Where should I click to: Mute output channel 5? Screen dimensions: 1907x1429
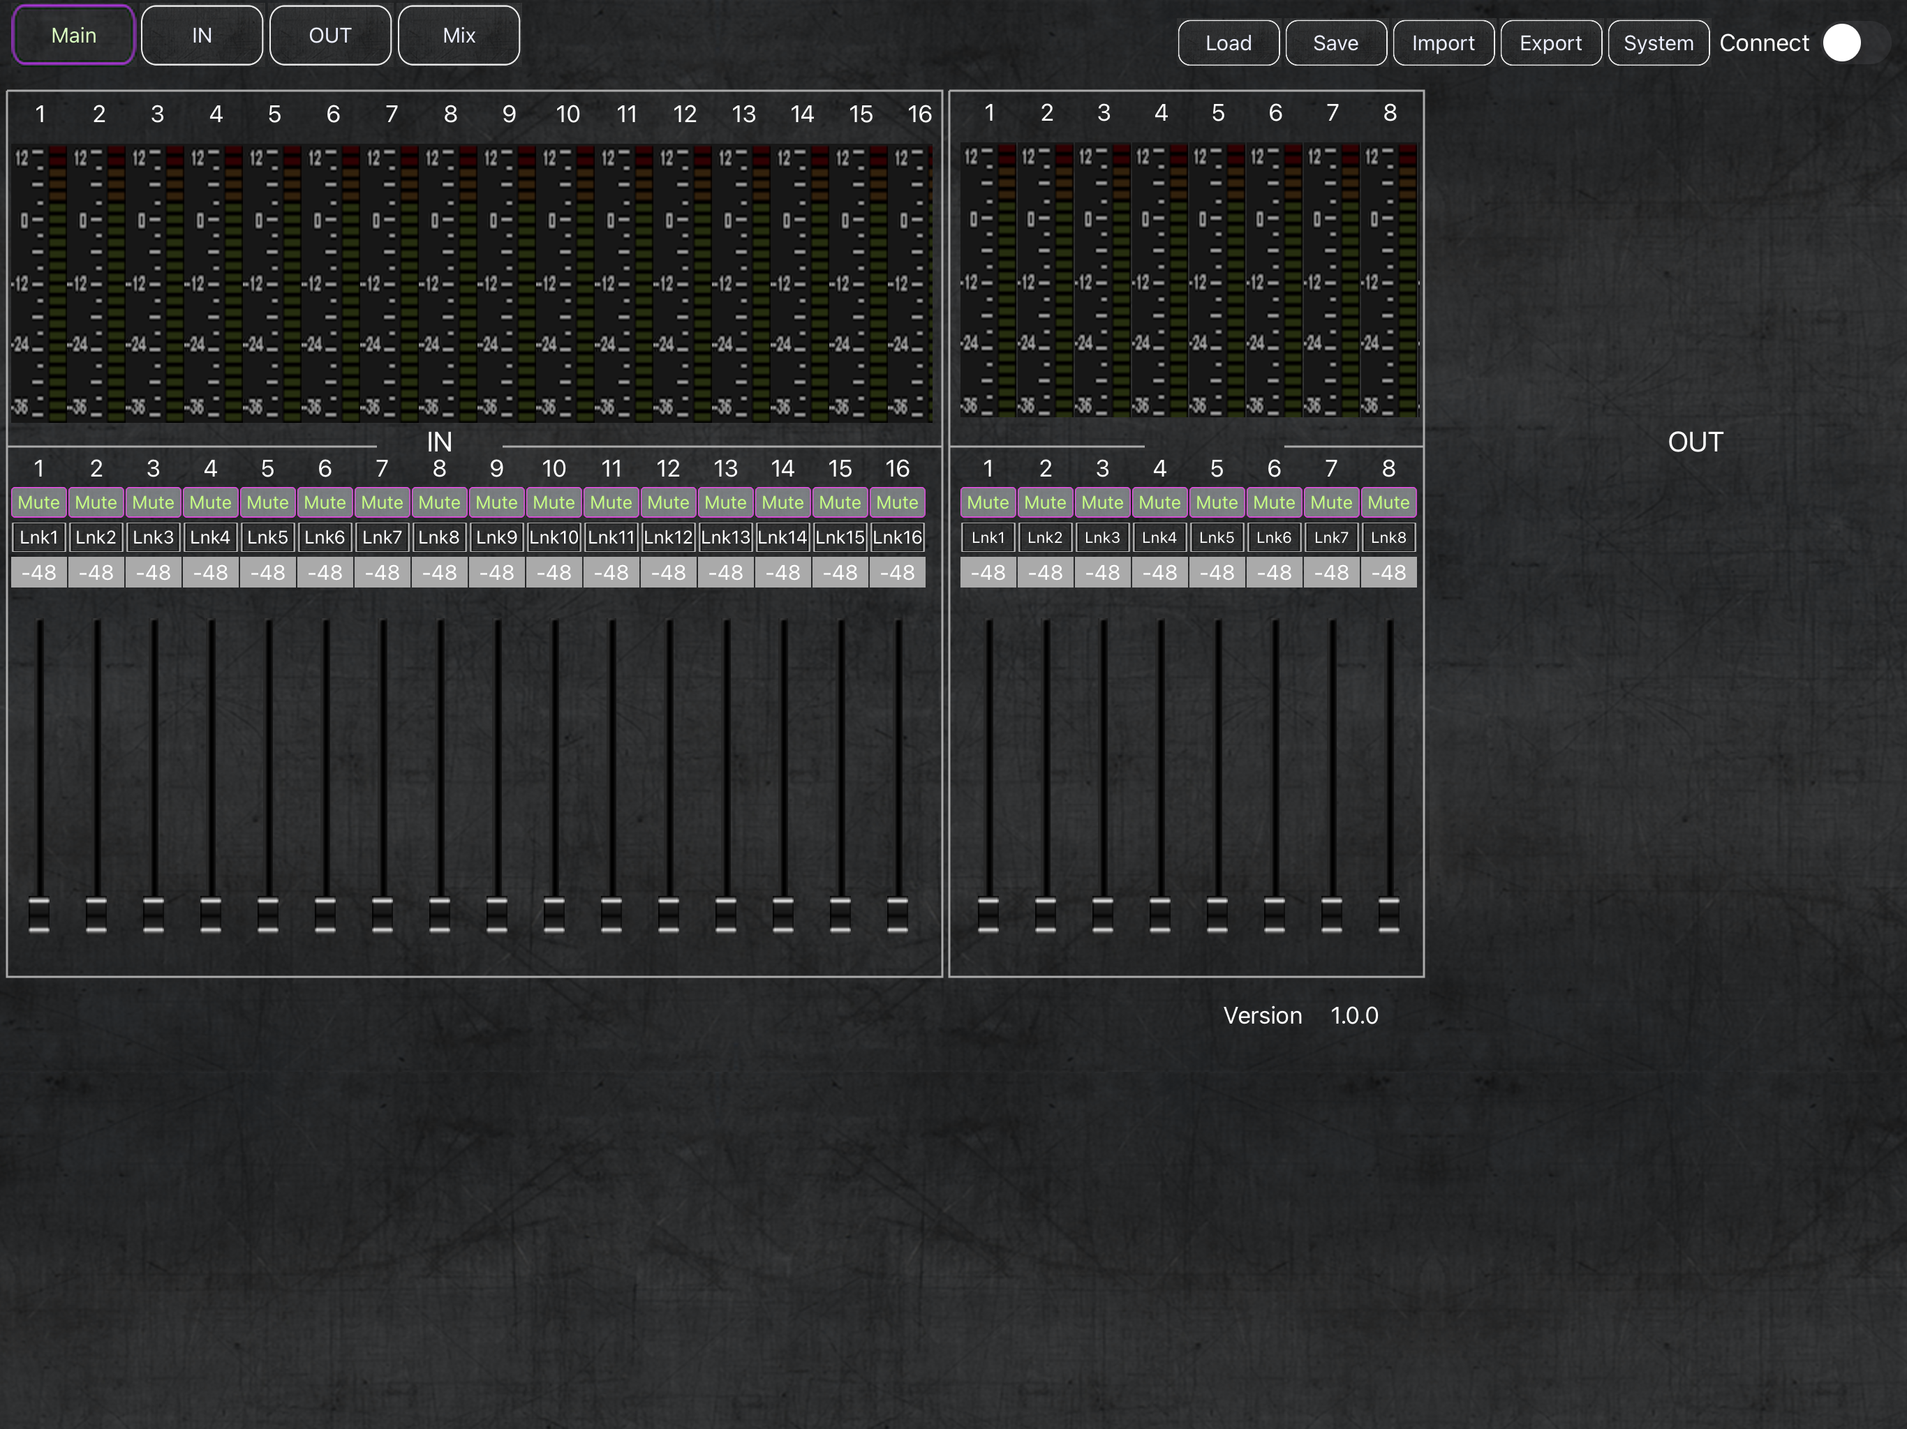[1217, 502]
